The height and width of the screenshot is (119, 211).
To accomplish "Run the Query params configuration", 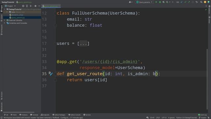I will [x=156, y=2].
